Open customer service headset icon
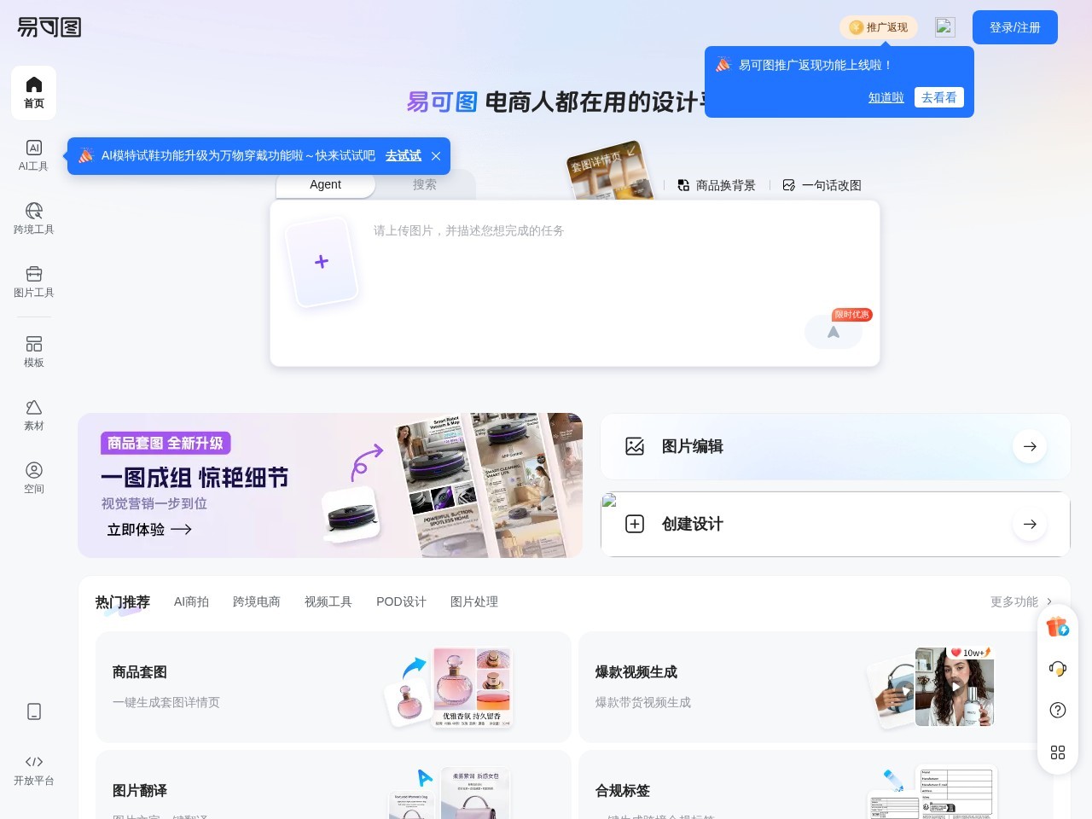Screen dimensions: 1092x819 tap(1058, 668)
